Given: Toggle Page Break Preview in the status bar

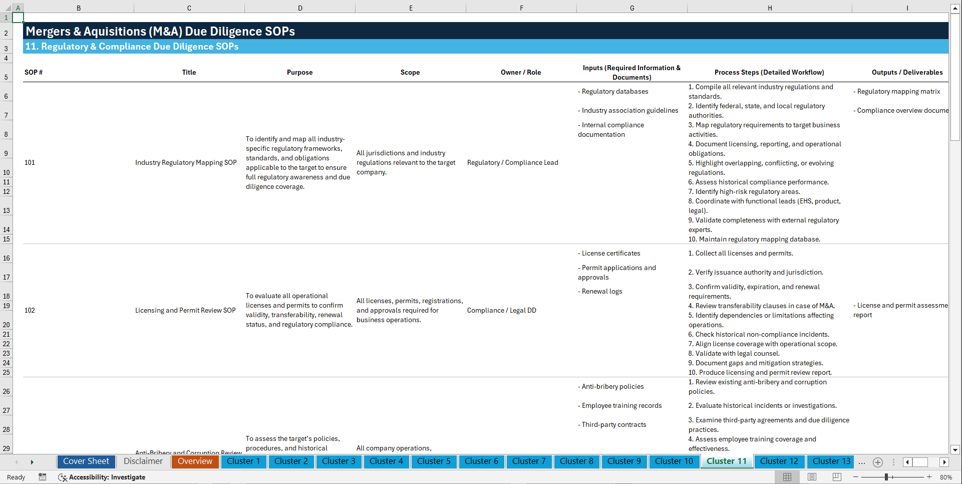Looking at the screenshot, I should click(x=836, y=477).
